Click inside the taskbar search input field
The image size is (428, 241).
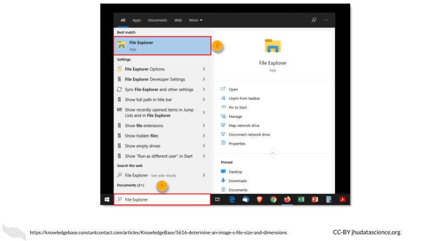tap(162, 199)
